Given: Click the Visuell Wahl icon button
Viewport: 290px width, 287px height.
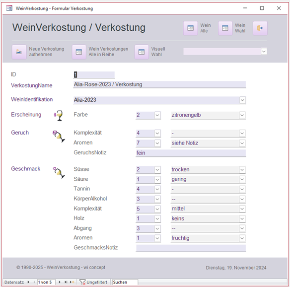Looking at the screenshot, I should coord(142,52).
